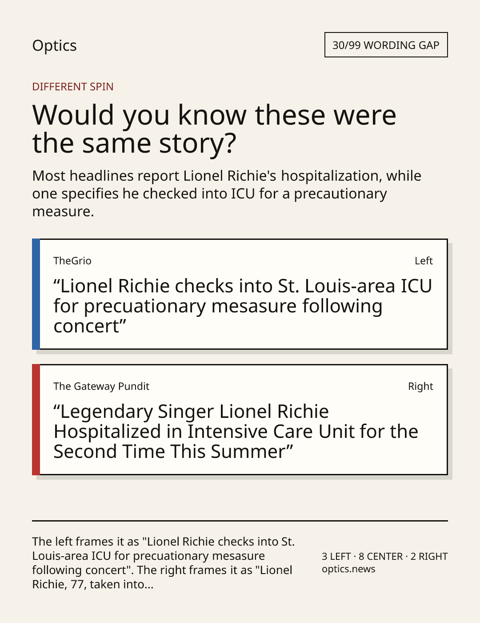Click the word 'precautionary' in summary text
The image size is (480, 623).
(x=340, y=194)
